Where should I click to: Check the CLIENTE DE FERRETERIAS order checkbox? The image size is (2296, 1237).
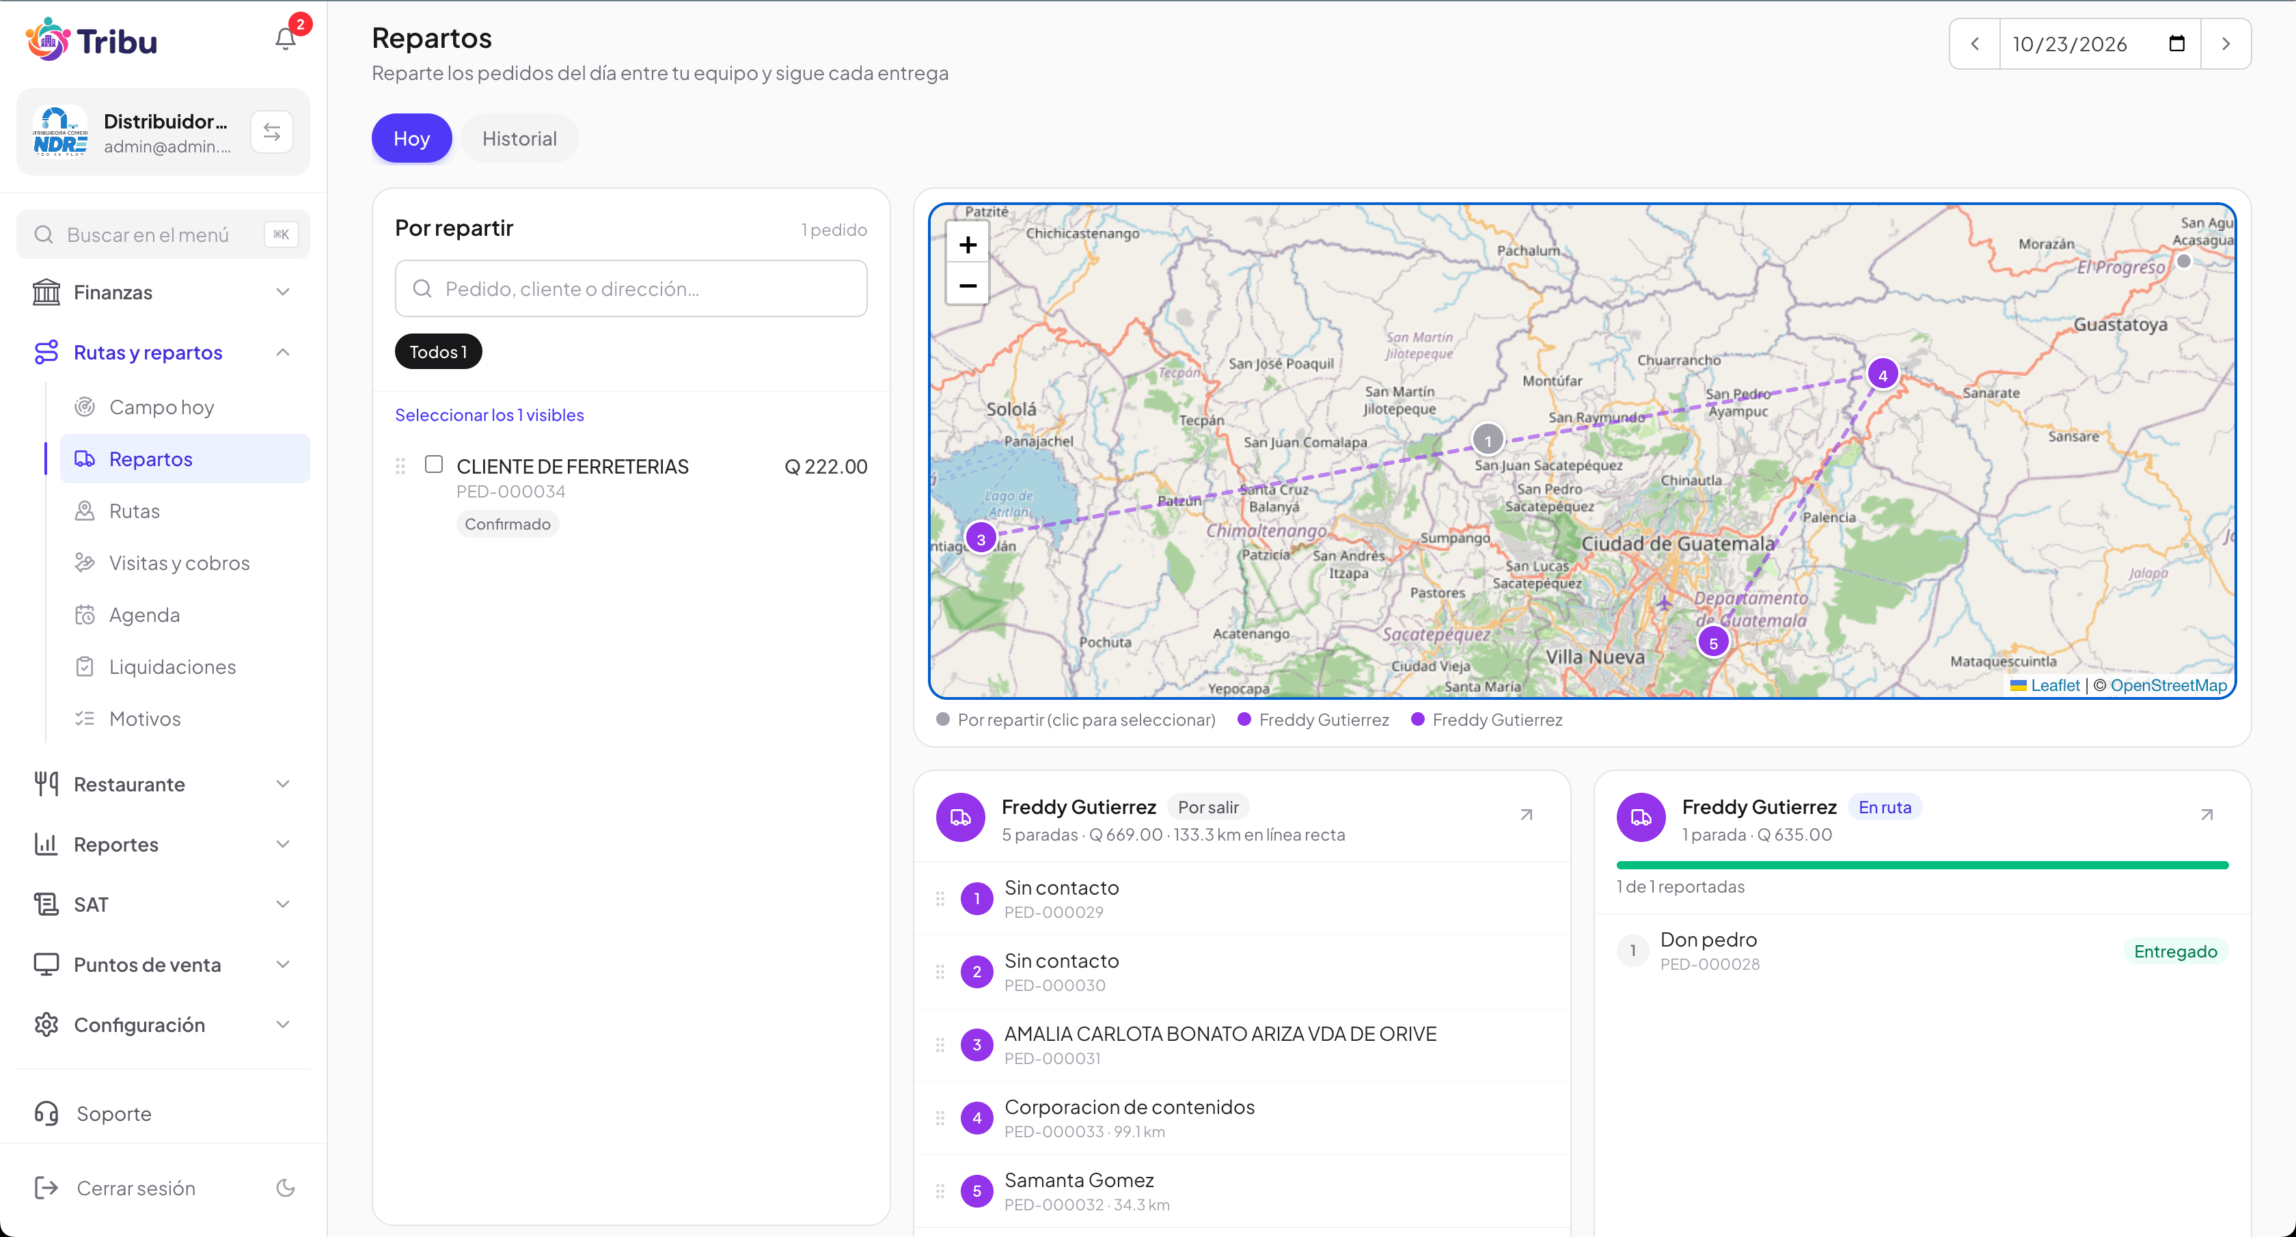coord(434,464)
